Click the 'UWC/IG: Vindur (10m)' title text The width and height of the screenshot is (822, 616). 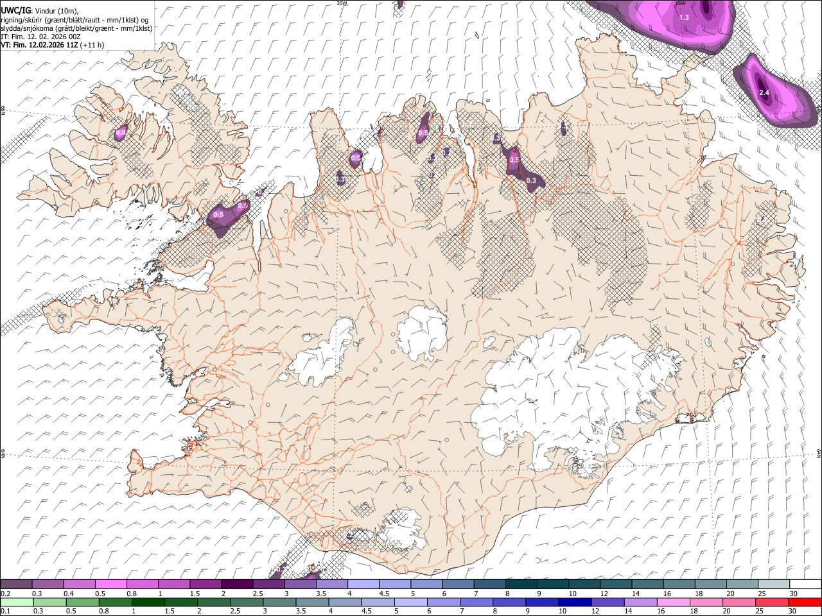(39, 10)
